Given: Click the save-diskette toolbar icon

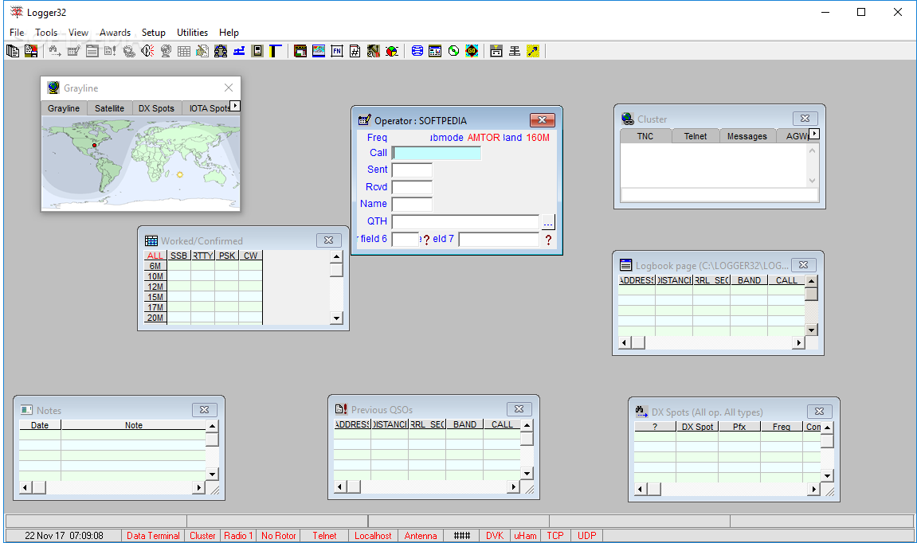Looking at the screenshot, I should coord(31,51).
